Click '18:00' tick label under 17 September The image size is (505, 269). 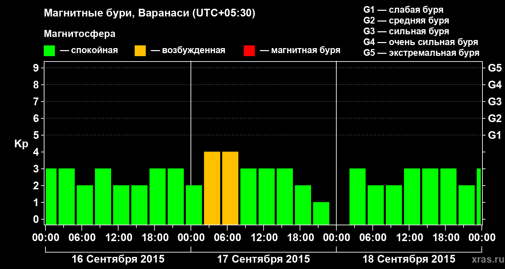click(300, 237)
